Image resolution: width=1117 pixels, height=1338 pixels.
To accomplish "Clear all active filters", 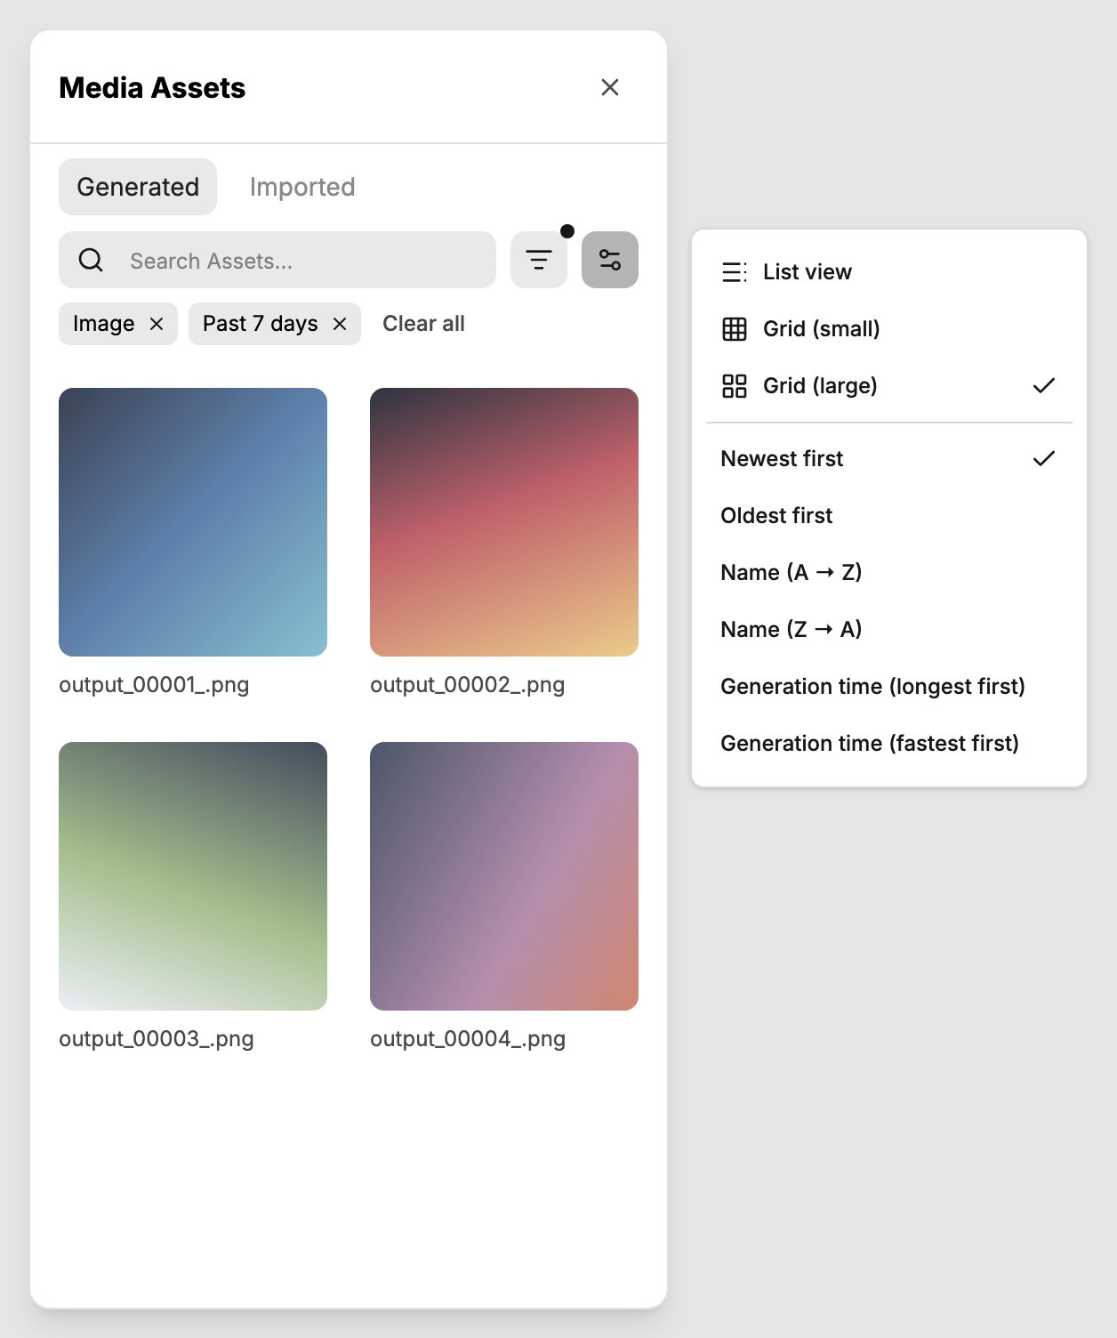I will (423, 324).
